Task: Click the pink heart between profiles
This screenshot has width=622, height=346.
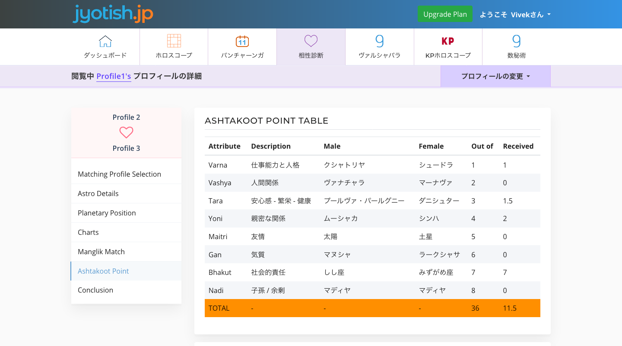Action: click(x=126, y=132)
